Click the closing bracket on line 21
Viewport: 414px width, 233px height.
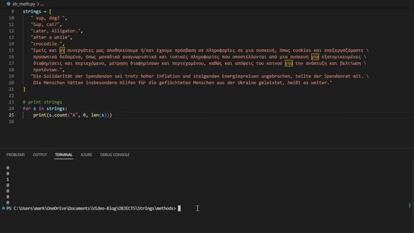point(25,89)
